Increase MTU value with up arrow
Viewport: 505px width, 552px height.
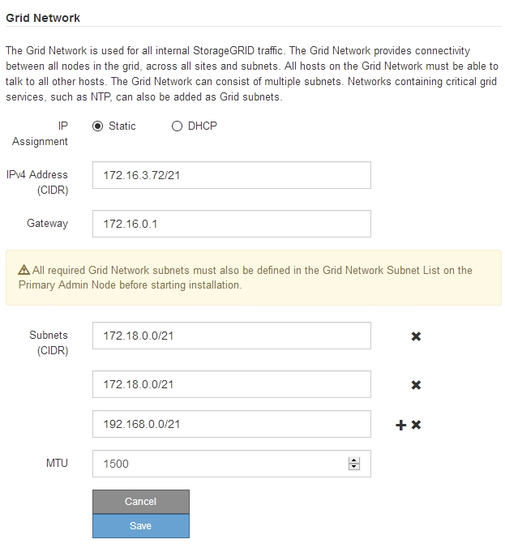(353, 460)
